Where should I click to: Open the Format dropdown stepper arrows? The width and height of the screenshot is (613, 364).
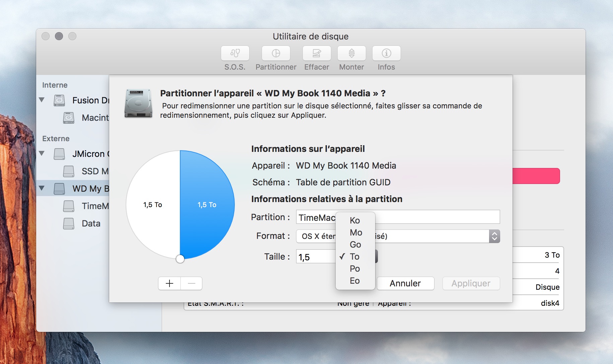494,236
